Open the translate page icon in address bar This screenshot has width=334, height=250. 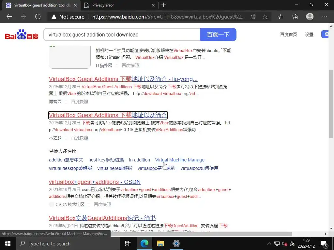coord(253,17)
